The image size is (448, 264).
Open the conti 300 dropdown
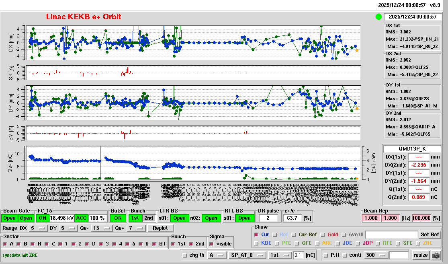click(x=376, y=255)
